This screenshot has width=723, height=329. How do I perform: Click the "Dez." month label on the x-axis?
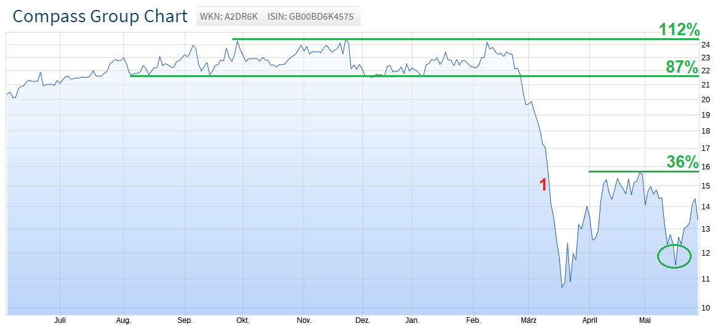[x=363, y=320]
